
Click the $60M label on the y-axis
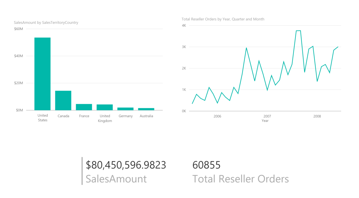tap(18, 29)
